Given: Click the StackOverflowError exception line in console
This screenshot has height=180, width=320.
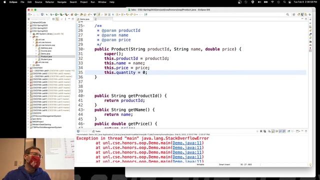Looking at the screenshot, I should click(x=142, y=138).
